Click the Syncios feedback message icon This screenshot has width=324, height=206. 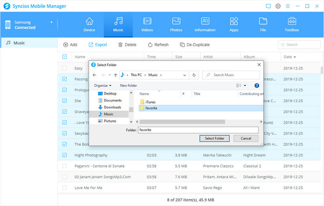pyautogui.click(x=268, y=6)
